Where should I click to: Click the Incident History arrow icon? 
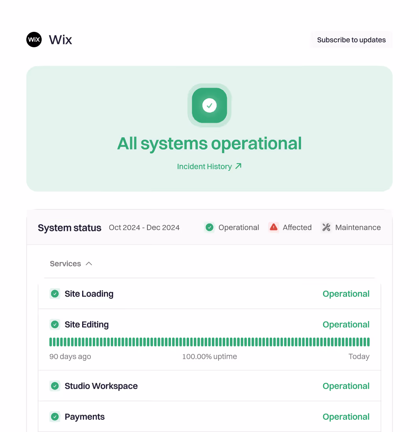pos(239,166)
